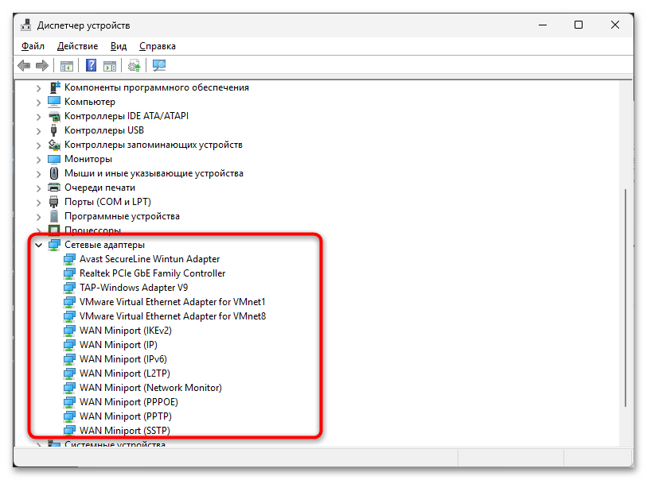Close the Диспетчер устройств window
Image resolution: width=647 pixels, height=480 pixels.
(615, 25)
